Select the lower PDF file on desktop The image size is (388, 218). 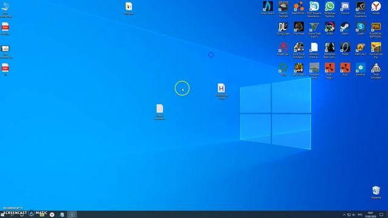[5, 69]
